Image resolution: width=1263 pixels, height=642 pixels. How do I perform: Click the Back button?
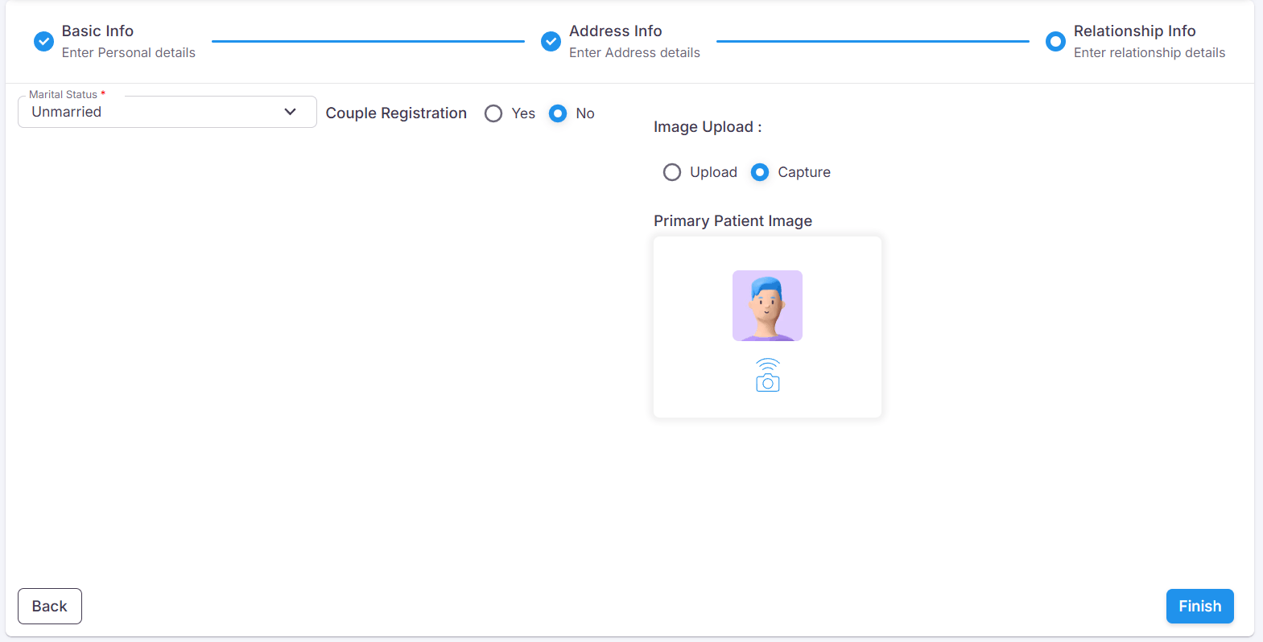click(50, 606)
